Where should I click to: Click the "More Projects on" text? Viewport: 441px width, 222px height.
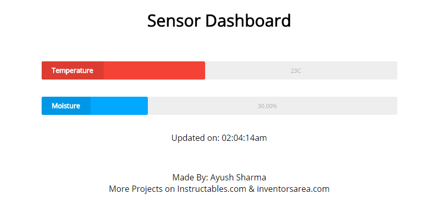[142, 189]
